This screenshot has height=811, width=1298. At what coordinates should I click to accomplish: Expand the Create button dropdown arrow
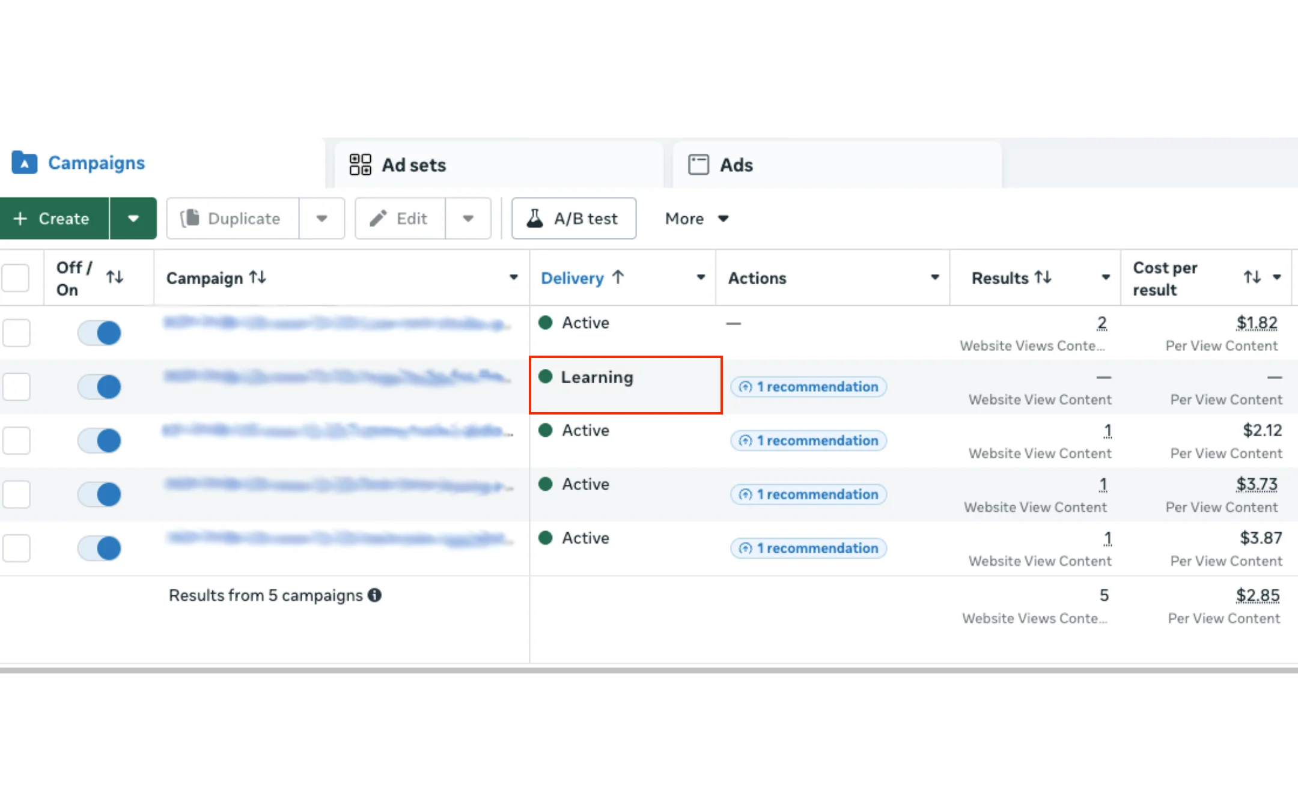pos(133,218)
